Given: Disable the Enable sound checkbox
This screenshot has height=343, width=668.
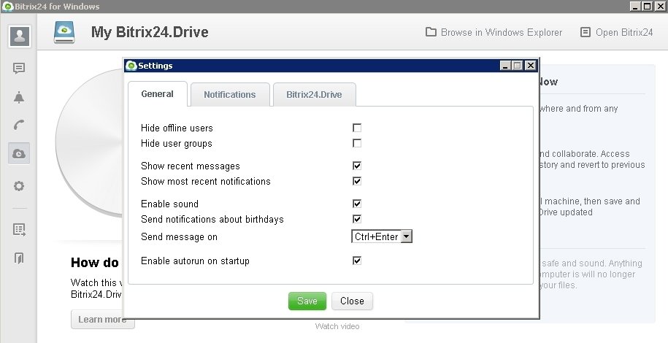Looking at the screenshot, I should point(357,204).
